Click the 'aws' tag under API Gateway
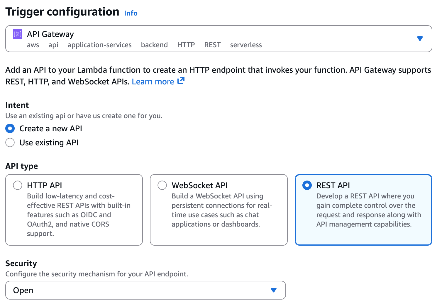The width and height of the screenshot is (437, 306). (x=33, y=45)
